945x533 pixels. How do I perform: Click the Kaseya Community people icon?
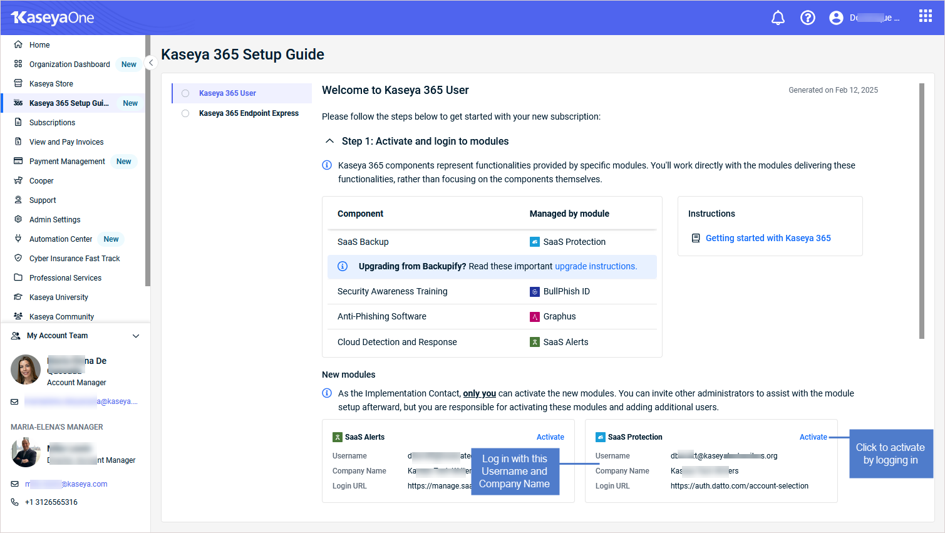[18, 316]
